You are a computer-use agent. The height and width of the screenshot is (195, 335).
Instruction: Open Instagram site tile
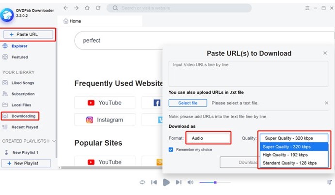(x=105, y=120)
